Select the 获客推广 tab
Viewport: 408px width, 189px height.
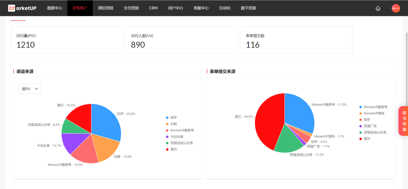(80, 8)
